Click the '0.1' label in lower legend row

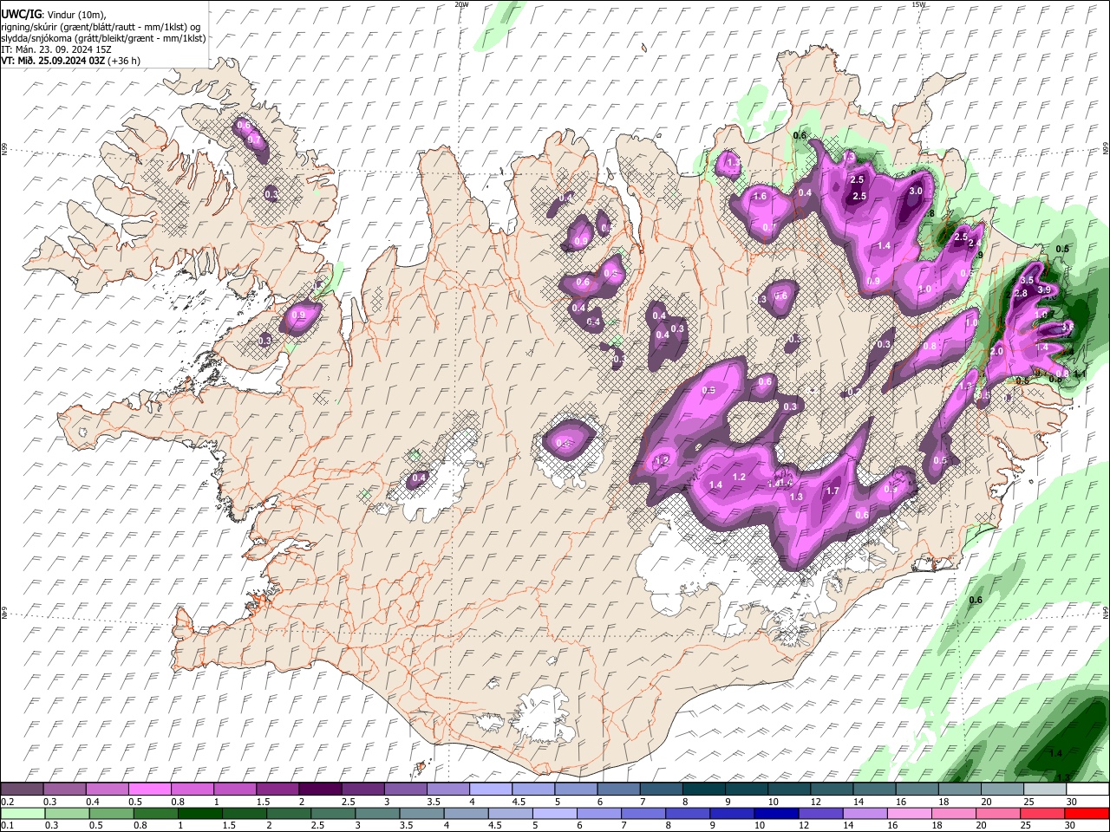click(7, 826)
